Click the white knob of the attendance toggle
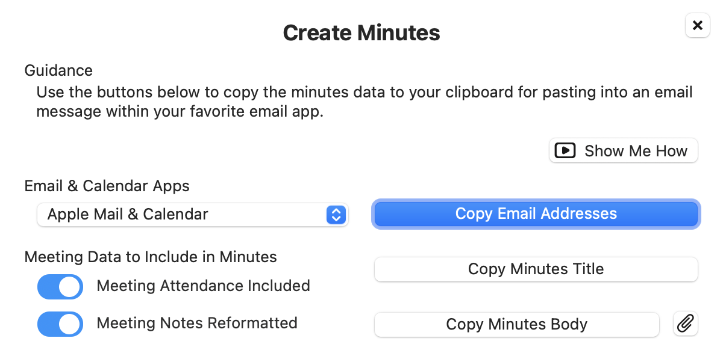The height and width of the screenshot is (362, 723). click(x=70, y=286)
